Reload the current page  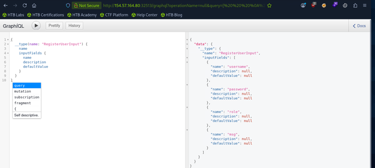25,5
